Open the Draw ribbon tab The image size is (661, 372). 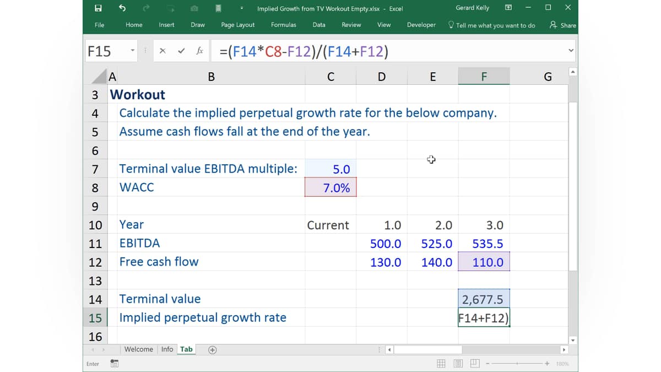(x=198, y=25)
